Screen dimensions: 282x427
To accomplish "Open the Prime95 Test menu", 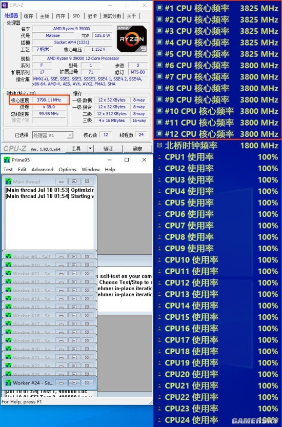I will point(8,169).
